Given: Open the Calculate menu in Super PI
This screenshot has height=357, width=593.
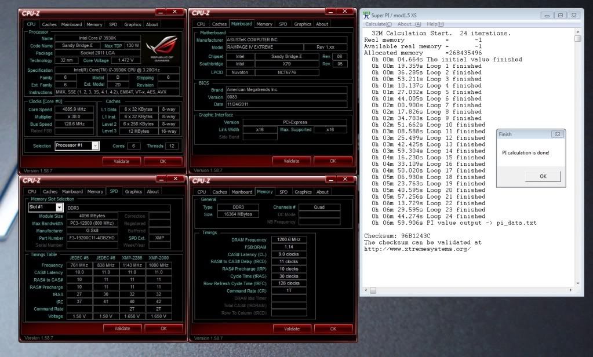Looking at the screenshot, I should tap(378, 24).
